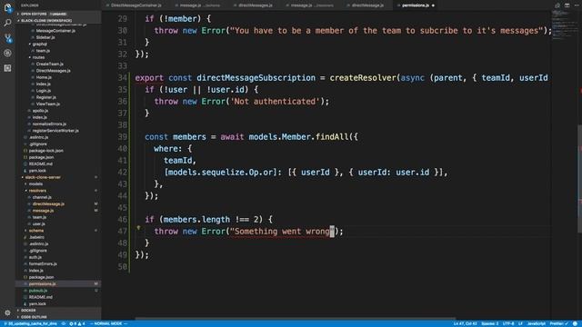Click the feedback smiley in status bar

[x=575, y=323]
